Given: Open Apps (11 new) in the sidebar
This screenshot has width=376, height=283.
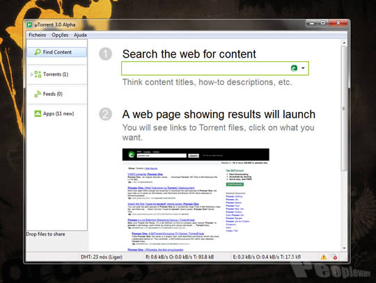Looking at the screenshot, I should coord(58,113).
